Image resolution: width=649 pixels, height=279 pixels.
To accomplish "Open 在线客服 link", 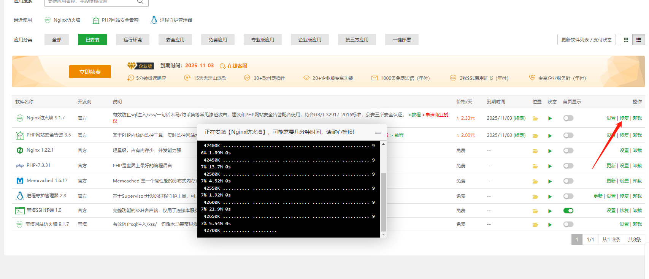I will 234,66.
